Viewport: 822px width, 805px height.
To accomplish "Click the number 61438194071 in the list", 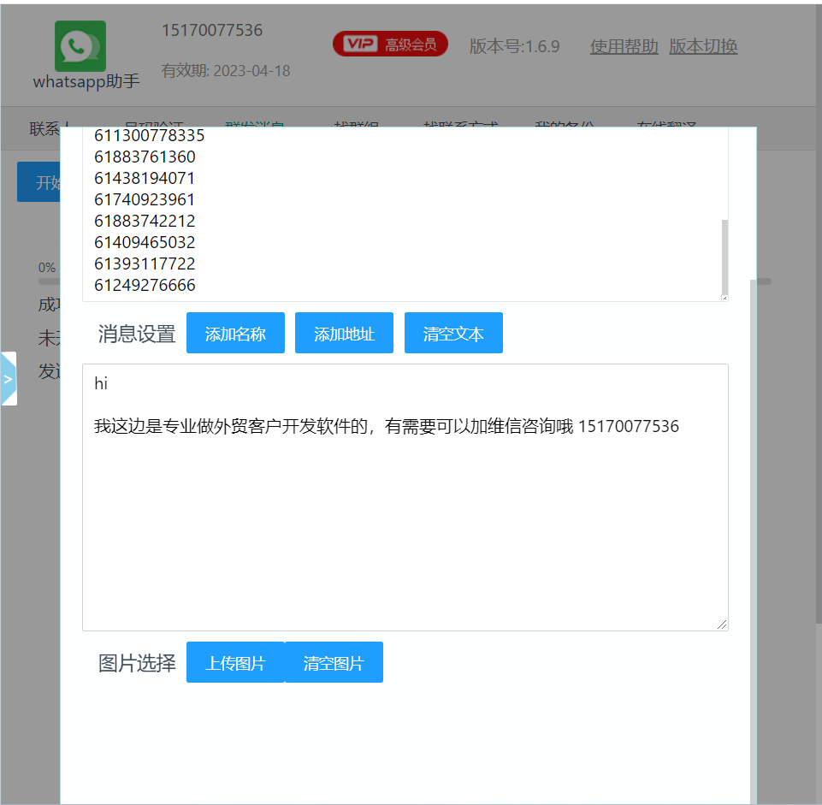I will [x=145, y=179].
